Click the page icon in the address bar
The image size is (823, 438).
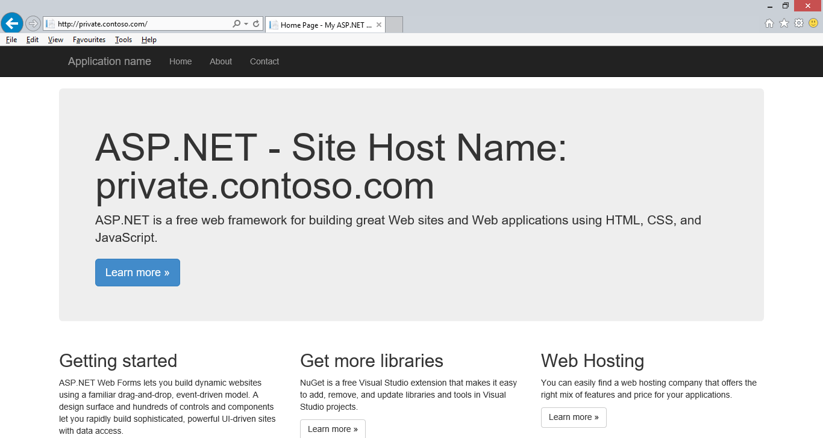click(x=51, y=24)
